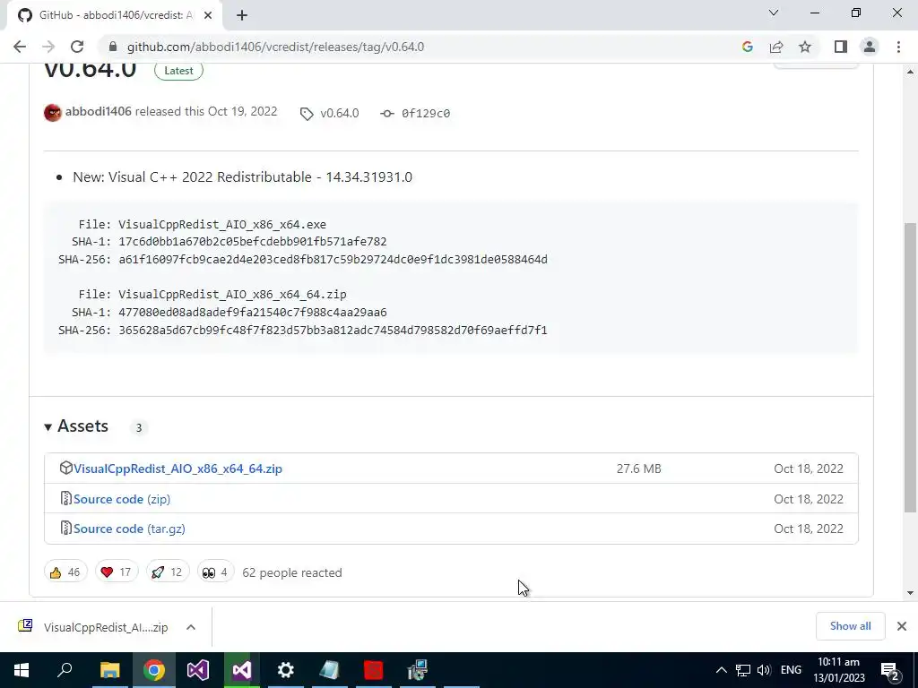Toggle the thumbs up reaction (46)
Screen dimensions: 918x688
[x=65, y=572]
